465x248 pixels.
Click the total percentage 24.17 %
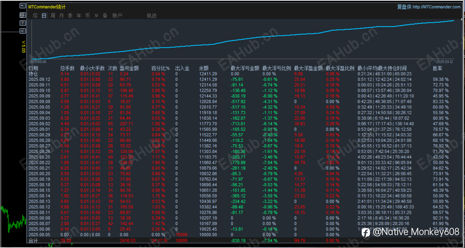tap(160, 240)
